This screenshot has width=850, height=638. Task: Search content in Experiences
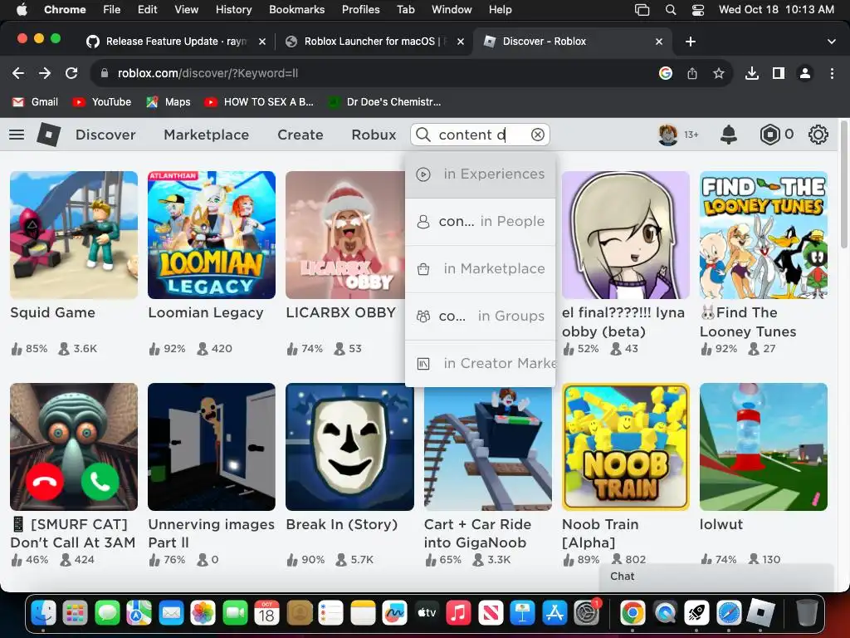coord(481,174)
